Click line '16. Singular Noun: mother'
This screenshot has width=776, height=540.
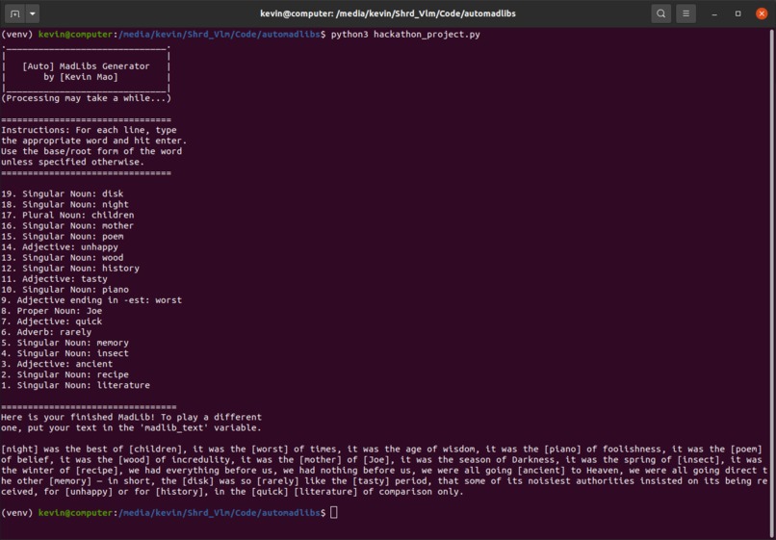tap(67, 226)
